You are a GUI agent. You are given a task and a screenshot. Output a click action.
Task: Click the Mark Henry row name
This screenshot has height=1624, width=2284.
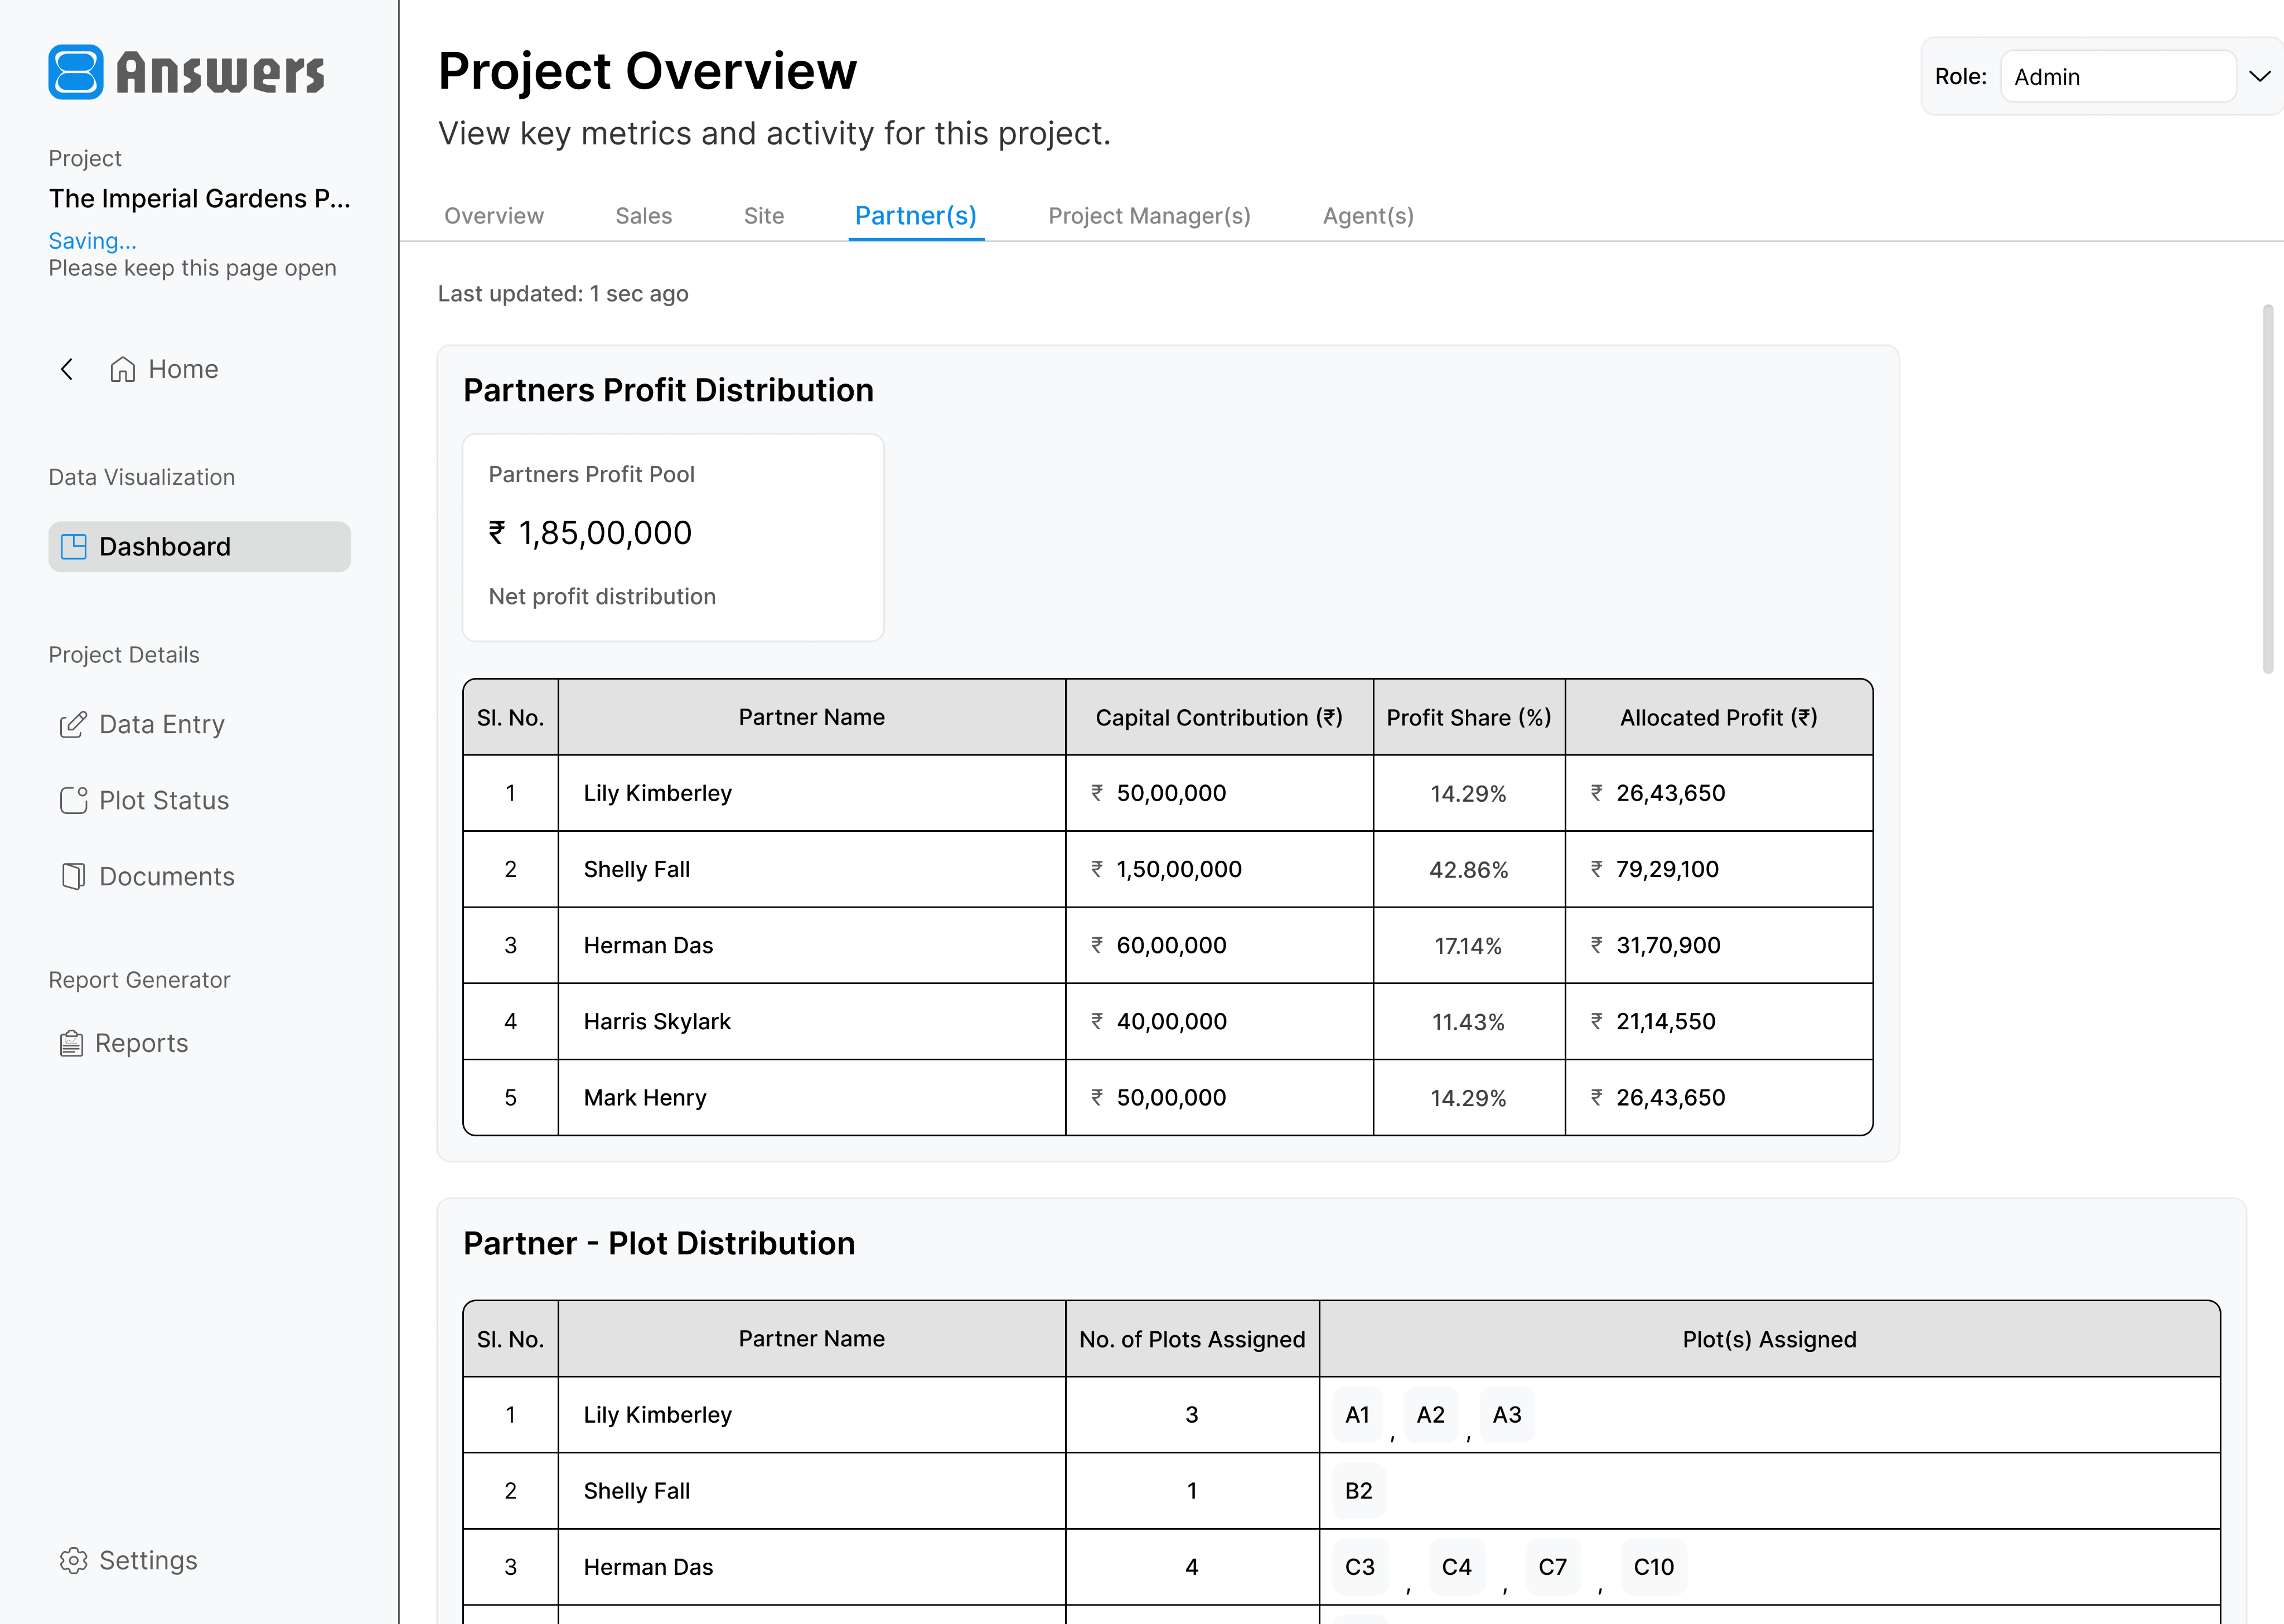click(x=645, y=1097)
